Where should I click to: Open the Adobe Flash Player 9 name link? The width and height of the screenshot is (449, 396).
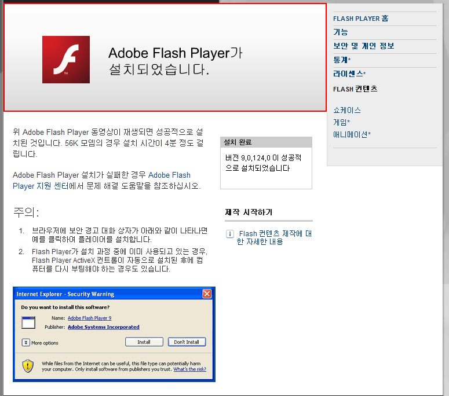pos(89,318)
